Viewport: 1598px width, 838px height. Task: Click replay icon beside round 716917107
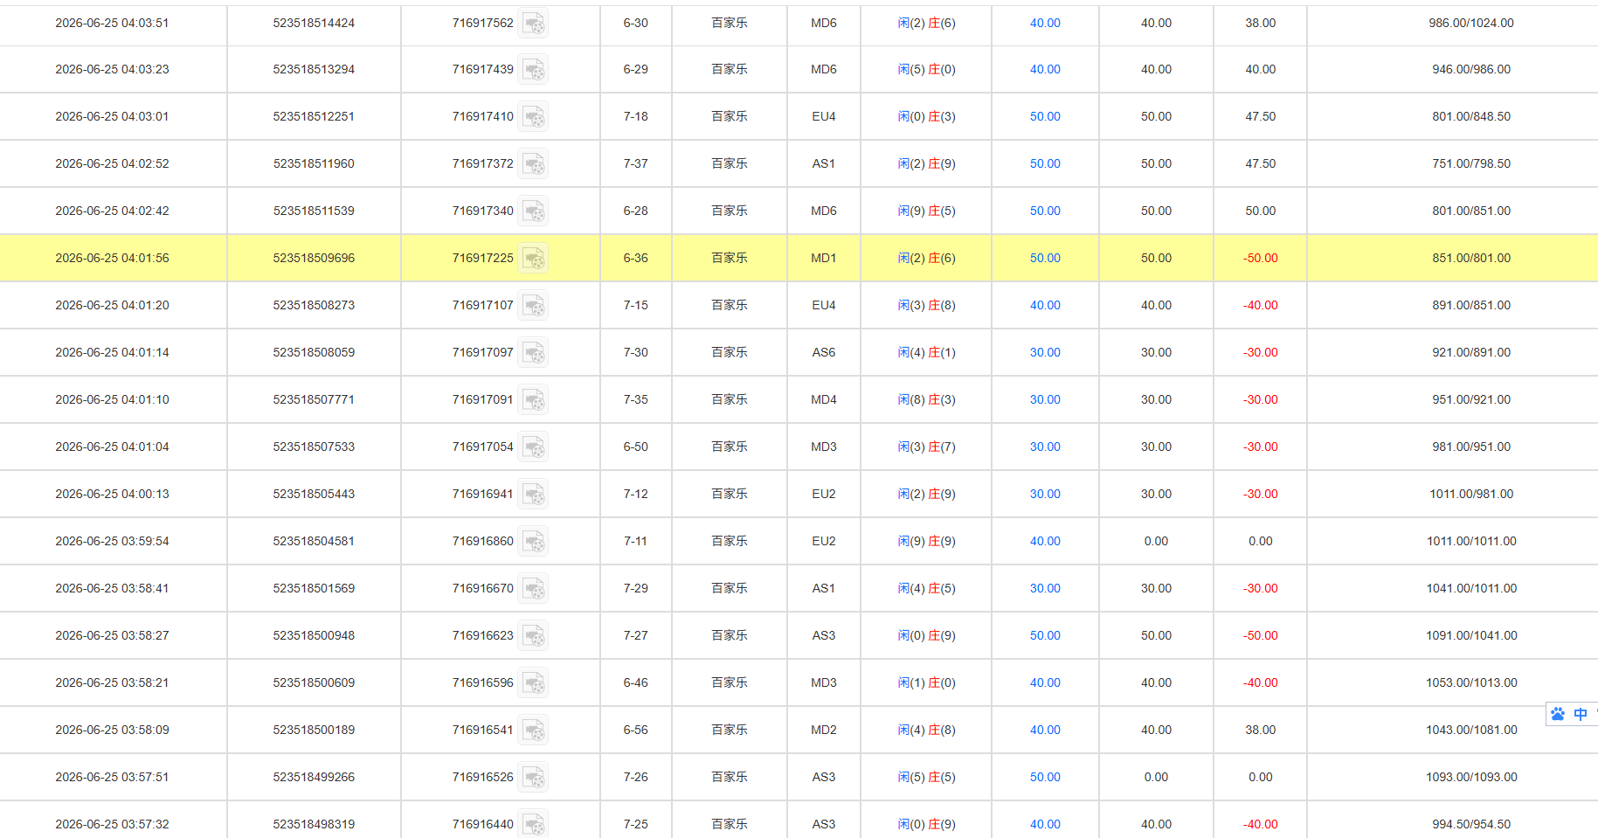pos(533,306)
